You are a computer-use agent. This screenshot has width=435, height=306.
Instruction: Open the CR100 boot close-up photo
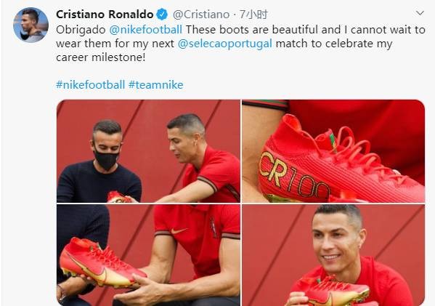333,151
